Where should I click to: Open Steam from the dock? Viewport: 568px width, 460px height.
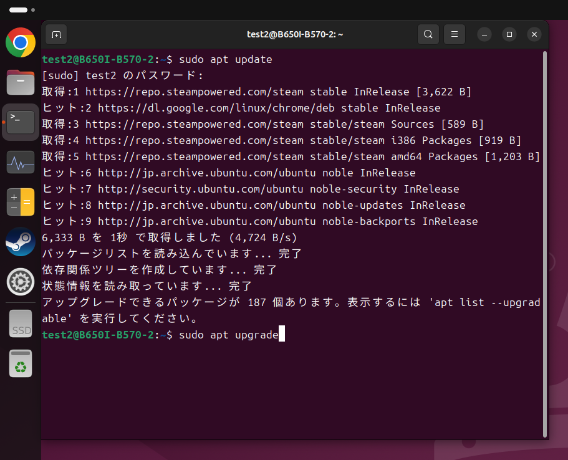click(x=21, y=242)
